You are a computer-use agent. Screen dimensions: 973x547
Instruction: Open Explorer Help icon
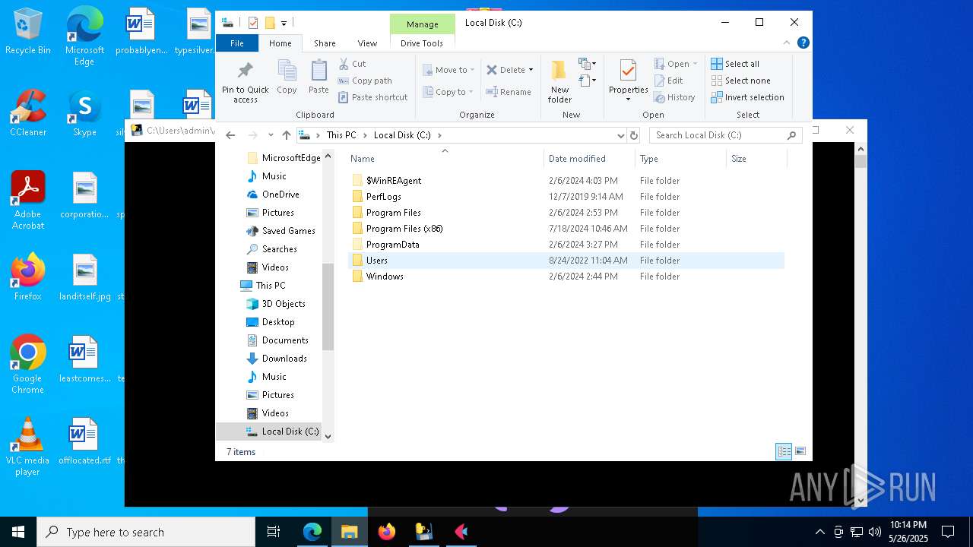coord(803,43)
